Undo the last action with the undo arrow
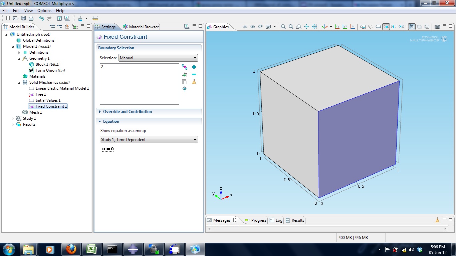Image resolution: width=456 pixels, height=256 pixels. point(41,18)
